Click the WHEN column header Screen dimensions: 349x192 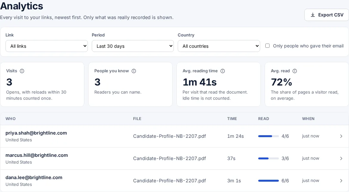(308, 119)
